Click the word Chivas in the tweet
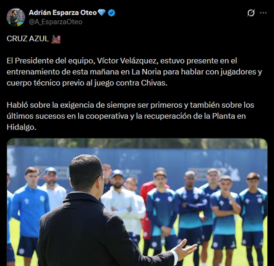The width and height of the screenshot is (274, 266). 154,83
